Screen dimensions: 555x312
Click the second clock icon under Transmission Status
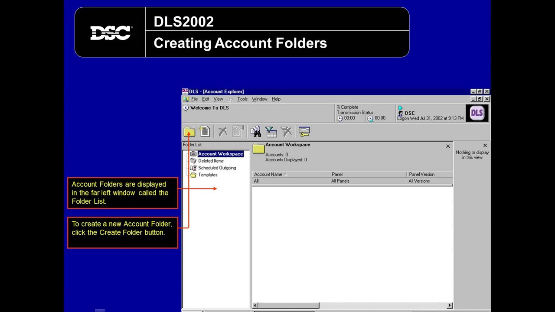pos(370,118)
